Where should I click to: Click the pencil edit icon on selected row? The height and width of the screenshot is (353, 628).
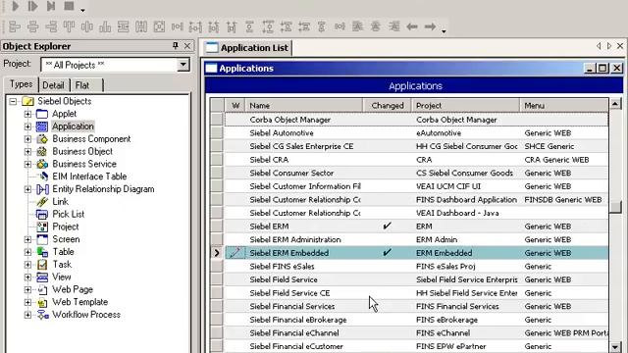pyautogui.click(x=235, y=253)
